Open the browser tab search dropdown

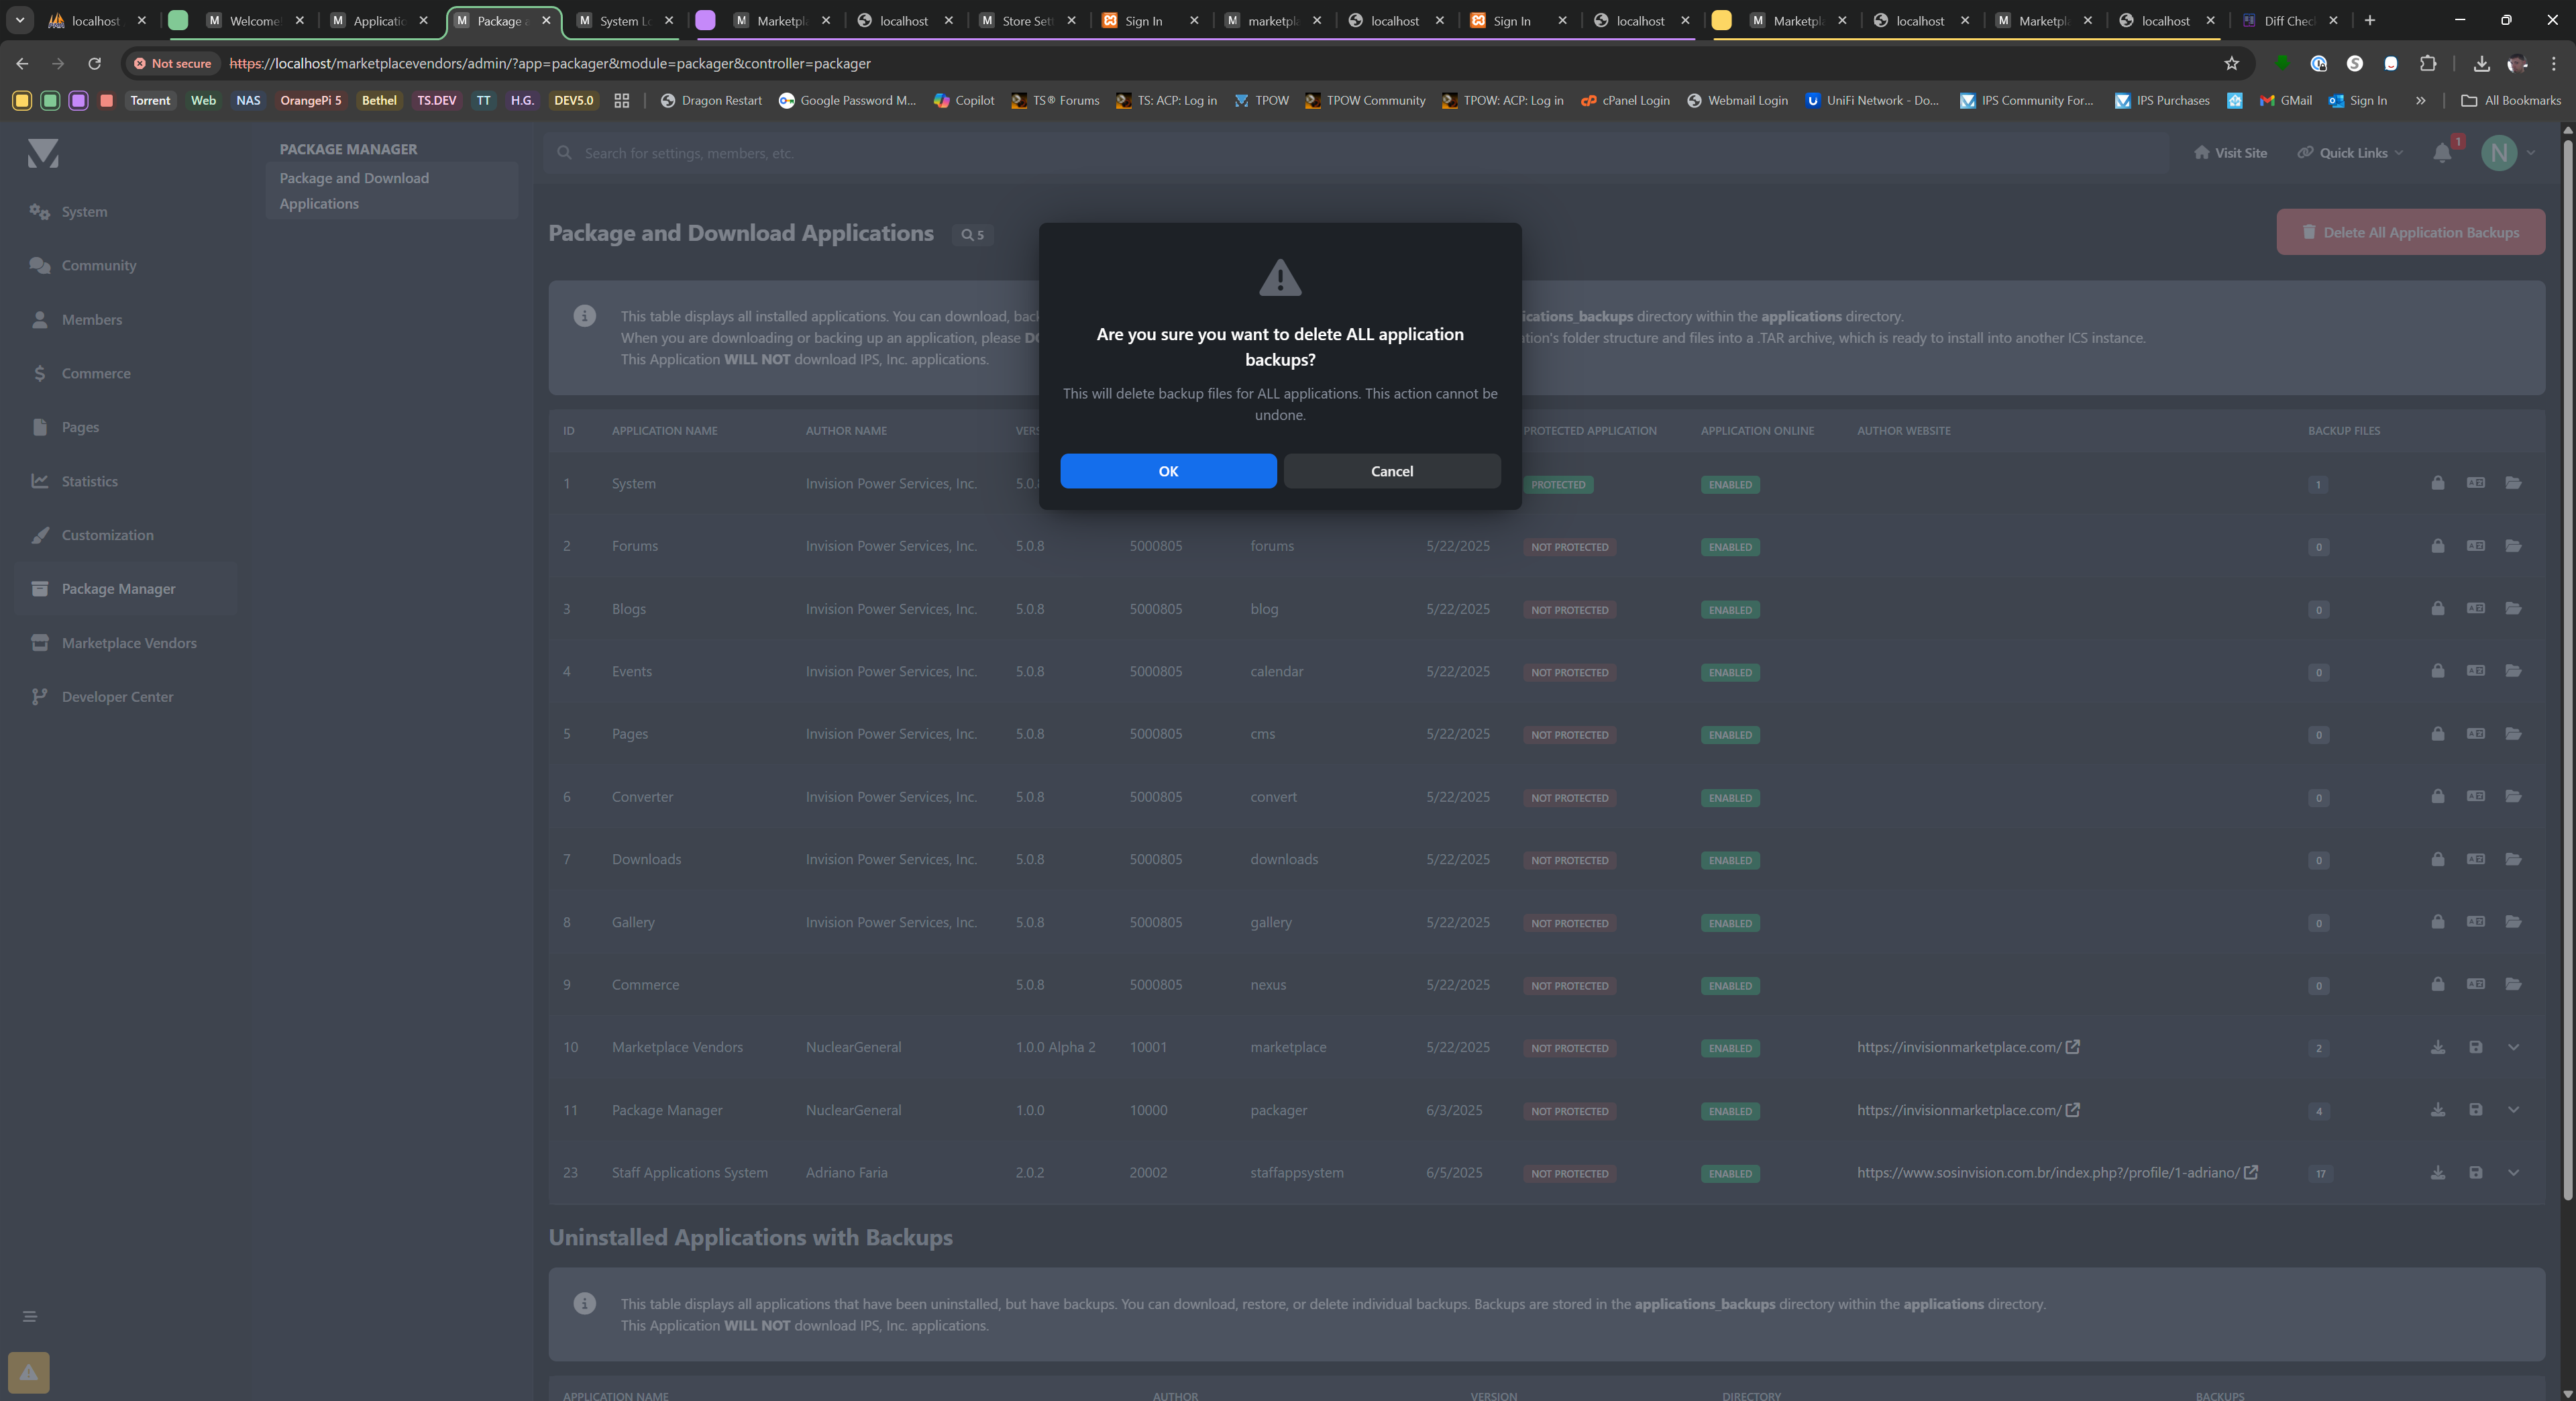point(19,20)
